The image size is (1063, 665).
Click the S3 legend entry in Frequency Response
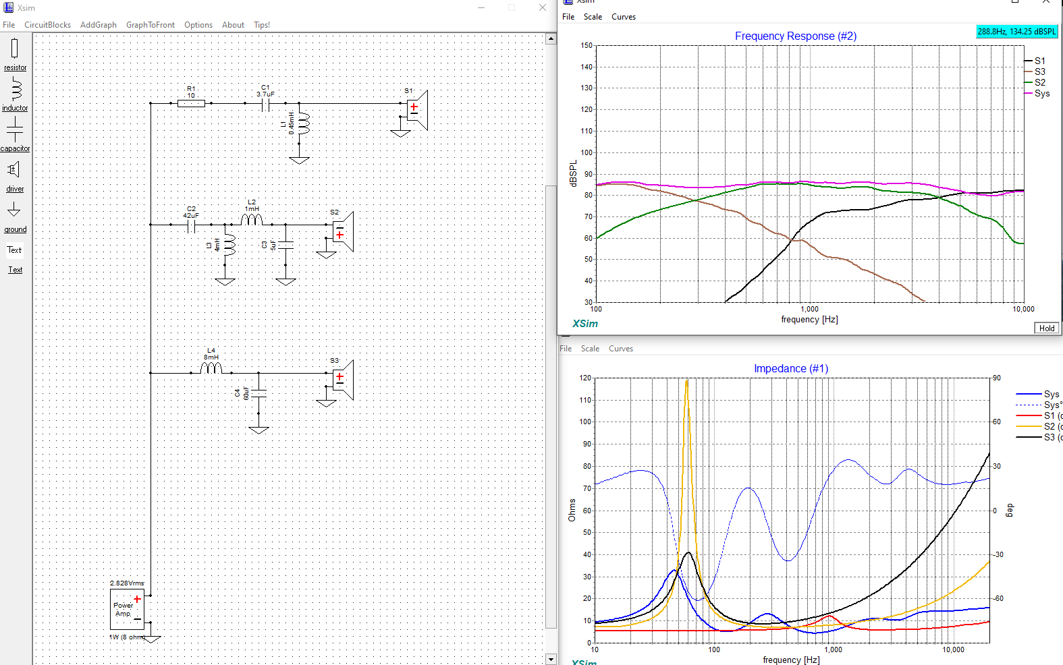pyautogui.click(x=1035, y=71)
